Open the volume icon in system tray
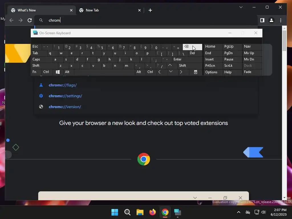 click(x=263, y=212)
